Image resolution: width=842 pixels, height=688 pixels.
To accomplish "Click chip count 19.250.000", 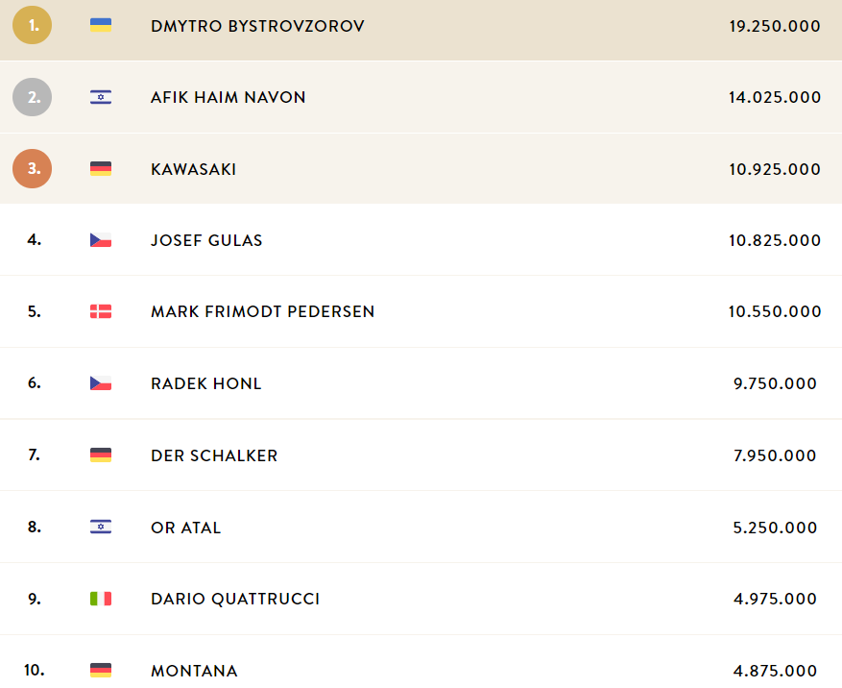I will click(x=775, y=26).
